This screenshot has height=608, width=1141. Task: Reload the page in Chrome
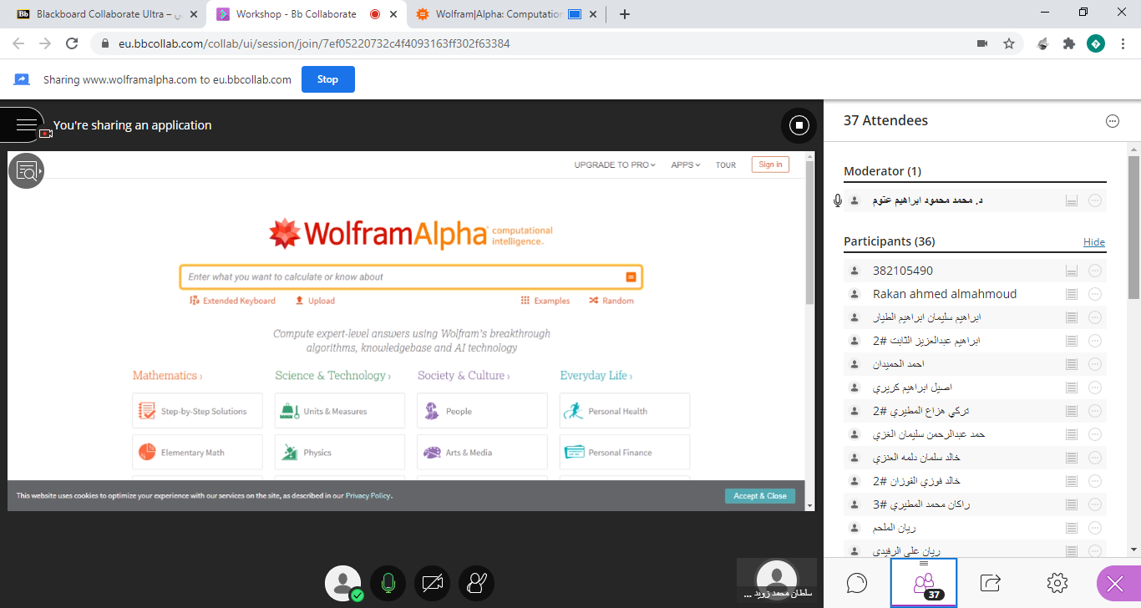coord(72,43)
